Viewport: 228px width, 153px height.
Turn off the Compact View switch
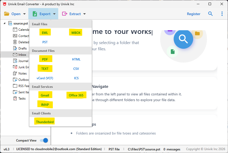44,140
